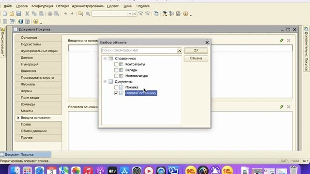Check the Склады checkbox

[116, 70]
